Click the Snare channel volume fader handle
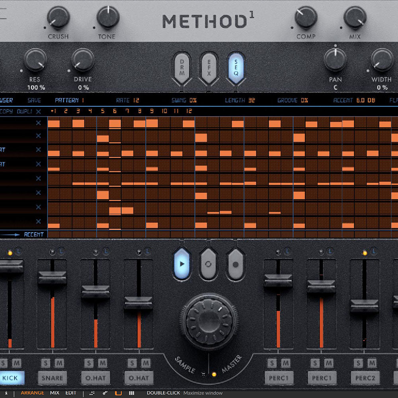Viewport: 398px width, 398px height. (x=52, y=277)
